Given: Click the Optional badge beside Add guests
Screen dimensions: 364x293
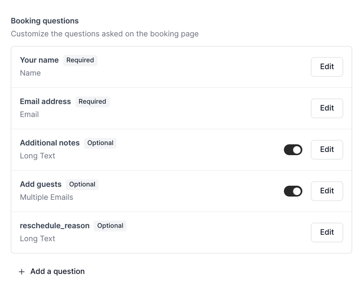Looking at the screenshot, I should click(82, 184).
